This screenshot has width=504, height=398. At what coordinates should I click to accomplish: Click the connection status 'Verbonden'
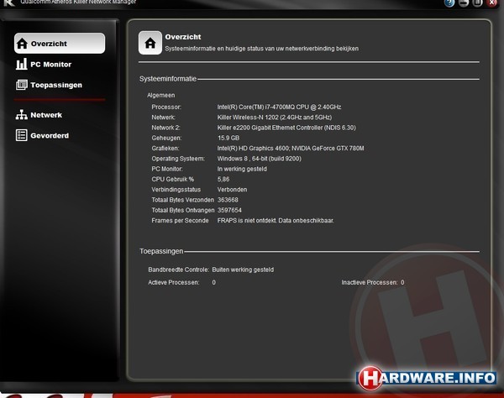click(232, 190)
